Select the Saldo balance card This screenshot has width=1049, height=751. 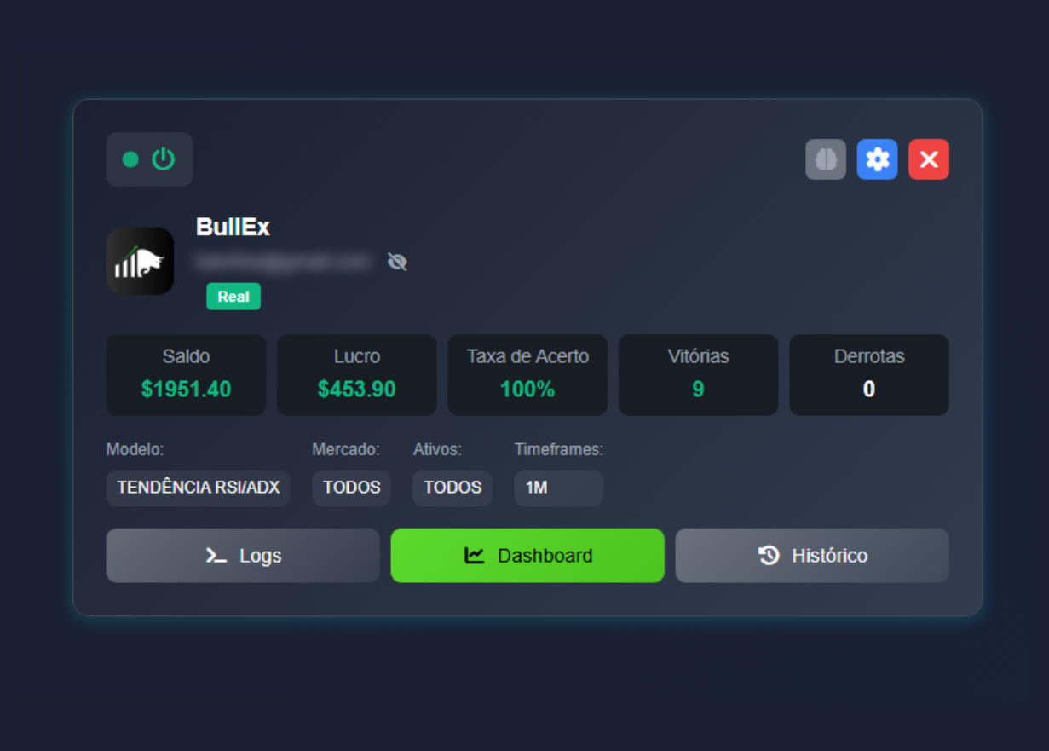pyautogui.click(x=186, y=375)
